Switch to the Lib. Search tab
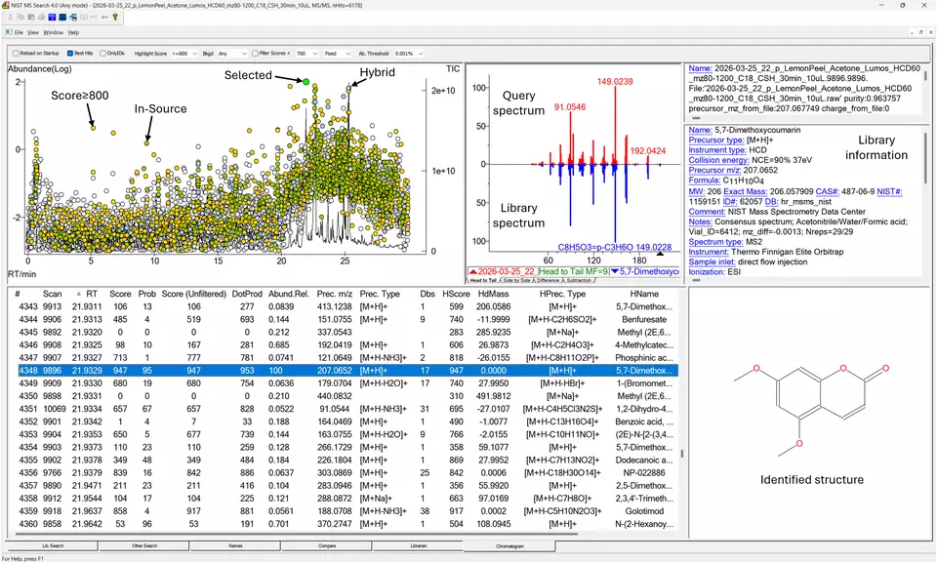Image resolution: width=937 pixels, height=562 pixels. pyautogui.click(x=53, y=545)
